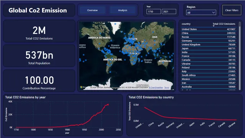Click the Ukraine label on the country chart axis
The width and height of the screenshot is (245, 138).
point(232,125)
